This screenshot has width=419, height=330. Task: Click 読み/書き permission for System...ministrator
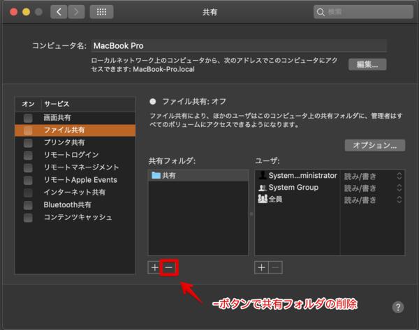click(360, 177)
